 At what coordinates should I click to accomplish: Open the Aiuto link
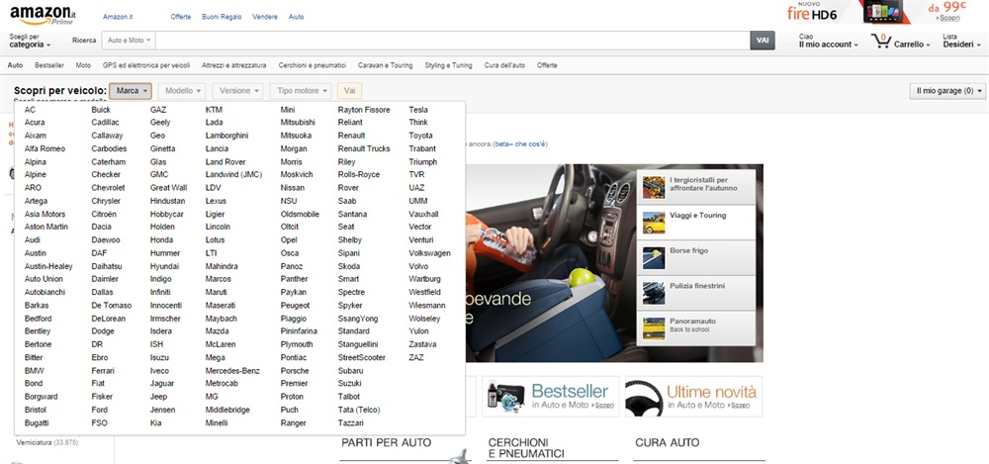296,17
